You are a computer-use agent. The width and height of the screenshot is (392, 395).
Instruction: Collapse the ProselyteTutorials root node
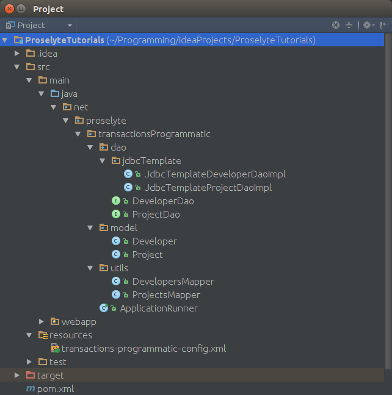click(5, 40)
